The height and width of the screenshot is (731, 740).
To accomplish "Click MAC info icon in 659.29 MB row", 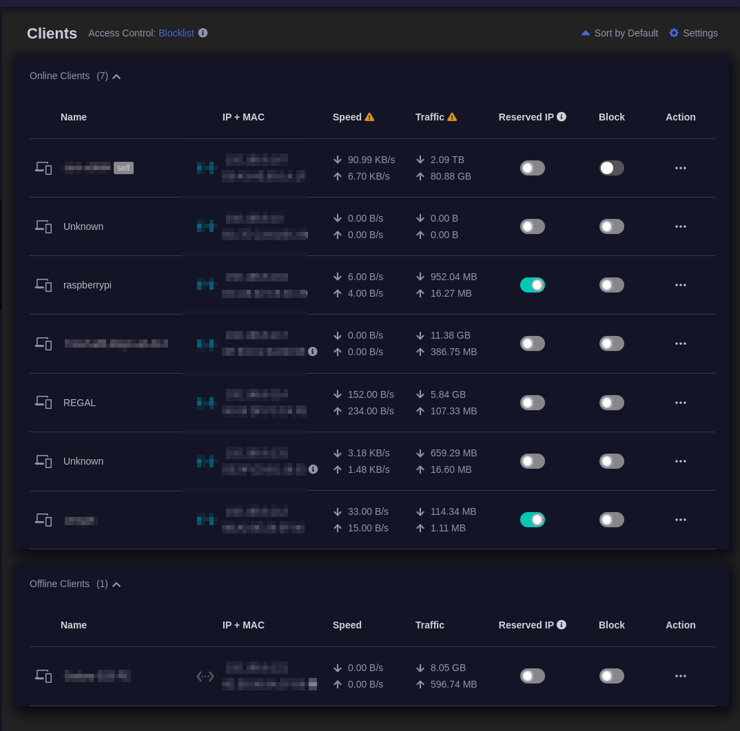I will [313, 469].
